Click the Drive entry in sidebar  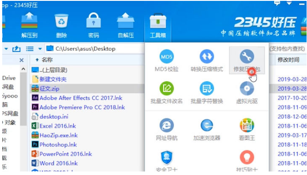coord(9,78)
